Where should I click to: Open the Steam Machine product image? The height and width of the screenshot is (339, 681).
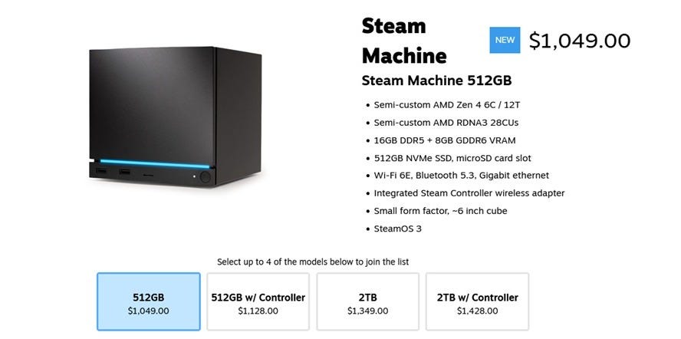[175, 117]
